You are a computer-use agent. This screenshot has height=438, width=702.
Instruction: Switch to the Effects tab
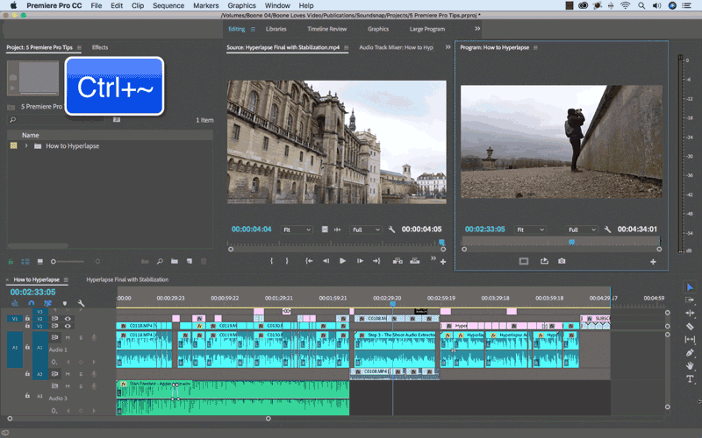coord(100,47)
